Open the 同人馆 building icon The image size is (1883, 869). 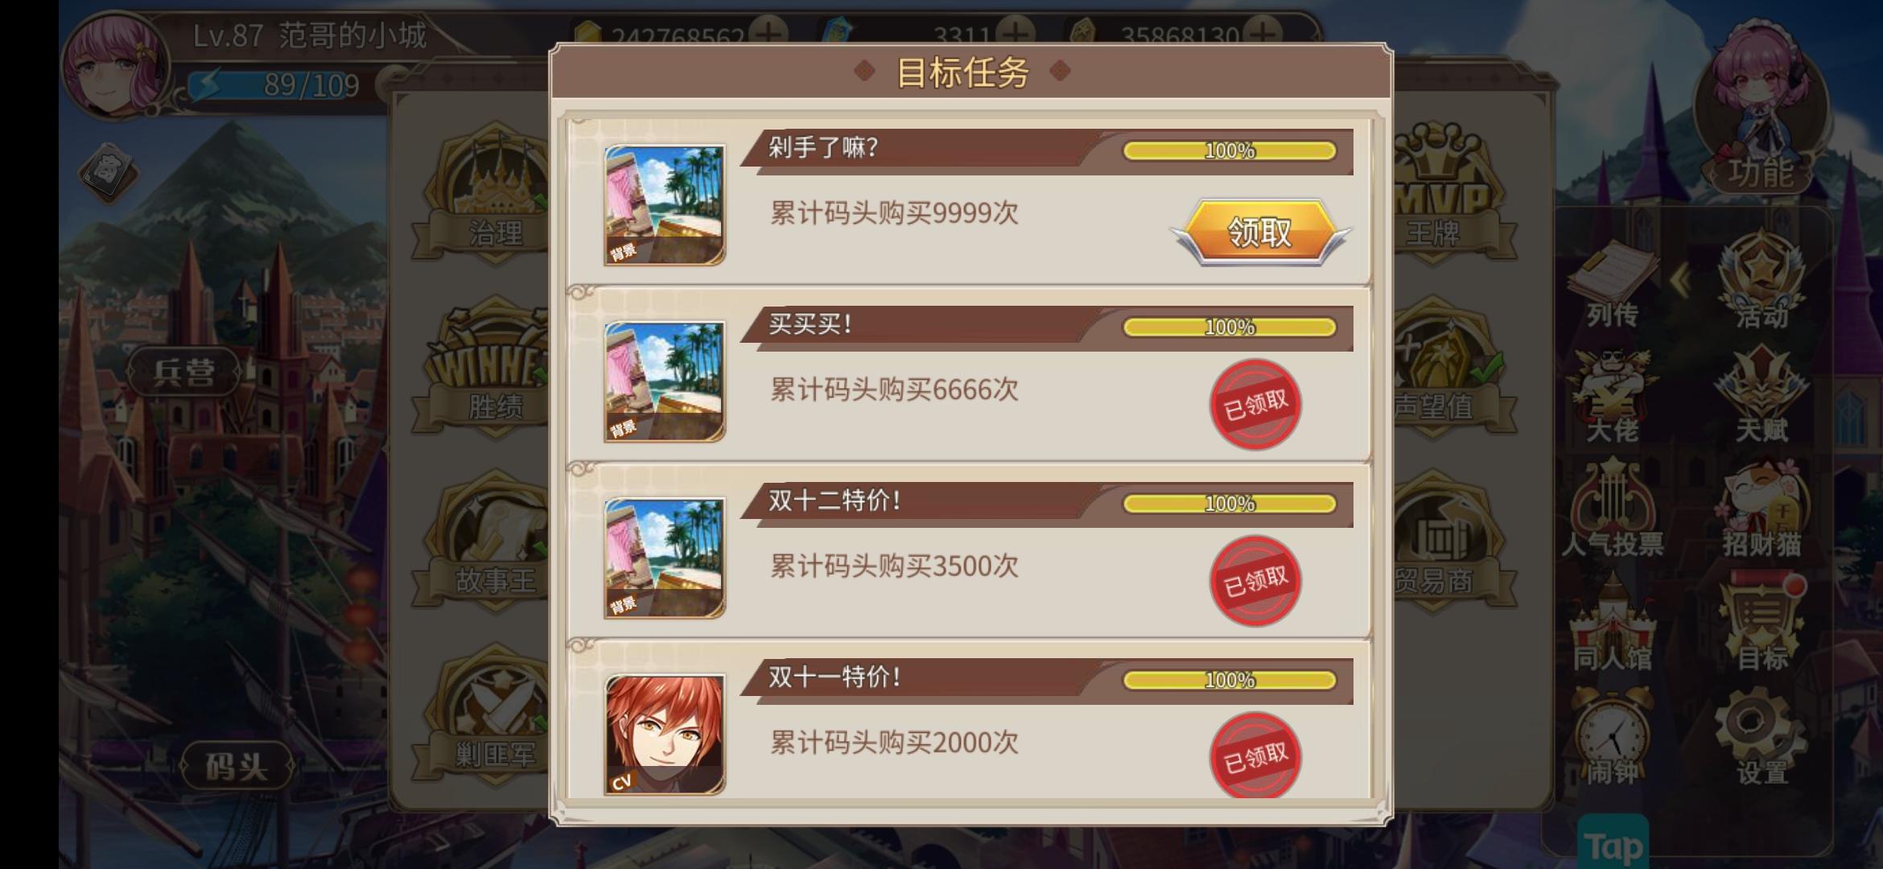(1613, 624)
